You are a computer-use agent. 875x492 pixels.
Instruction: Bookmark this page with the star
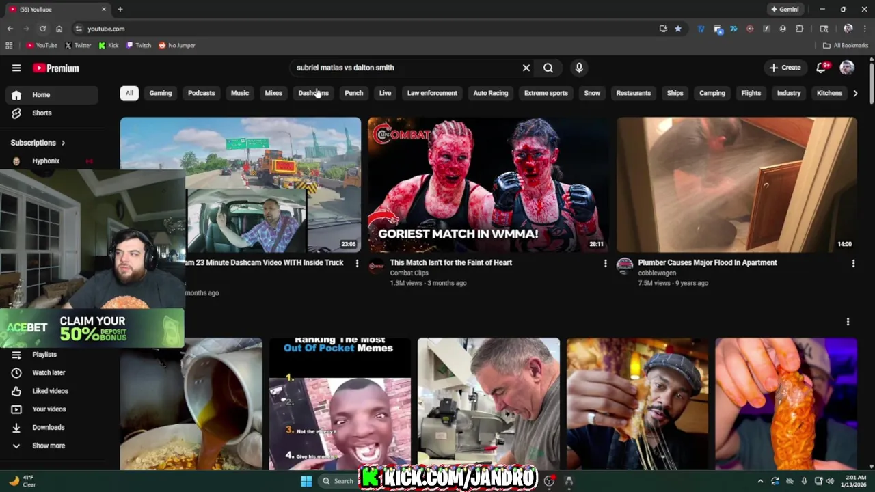(x=678, y=29)
